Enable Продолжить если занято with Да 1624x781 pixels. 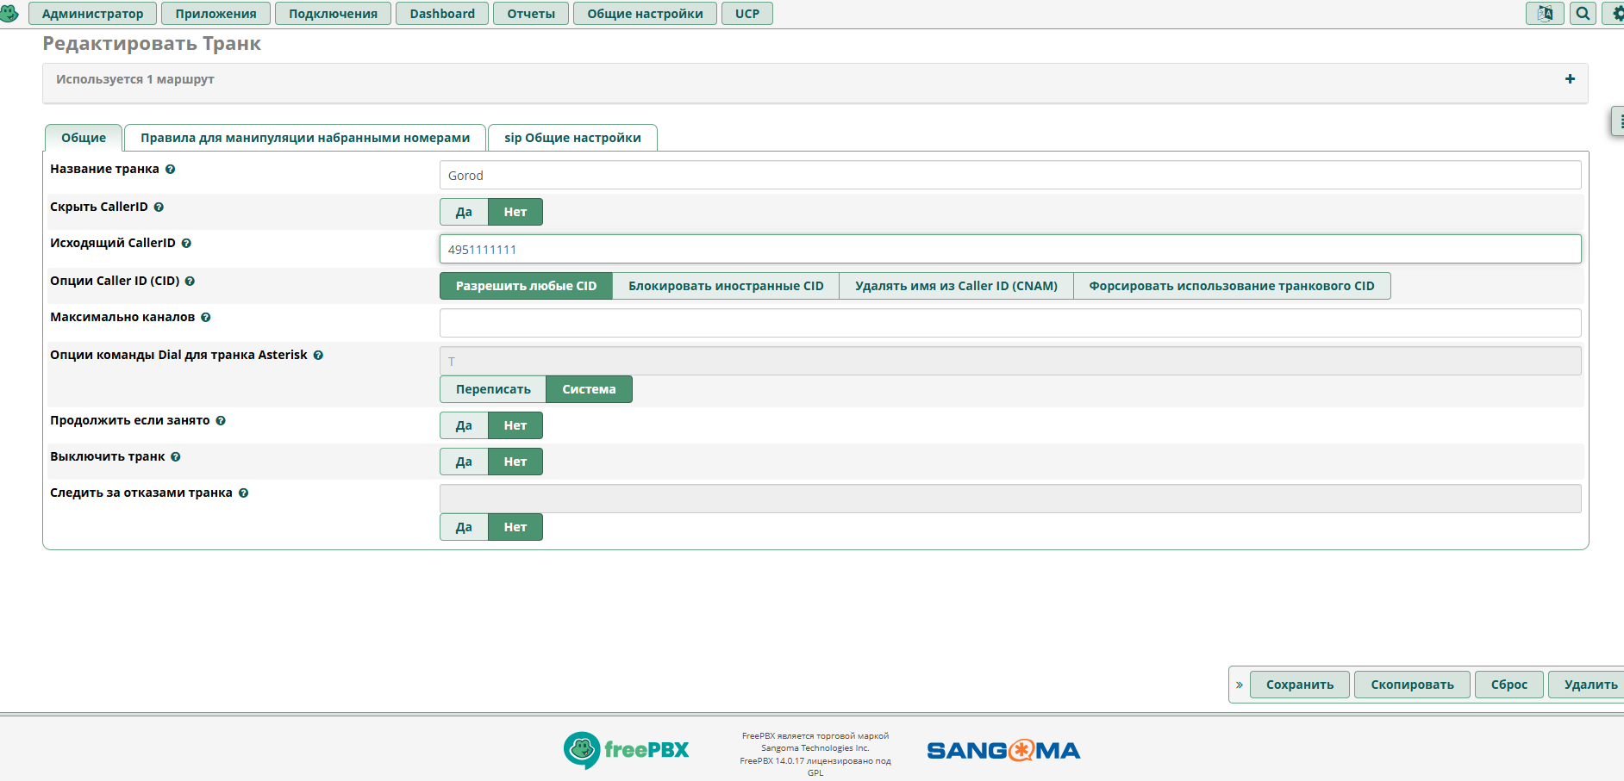[x=464, y=425]
